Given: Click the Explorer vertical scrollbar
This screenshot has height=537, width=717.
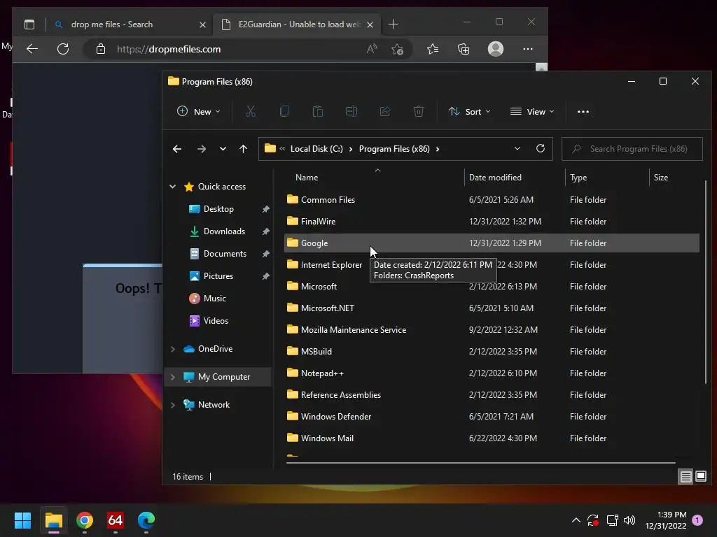Looking at the screenshot, I should (x=706, y=282).
